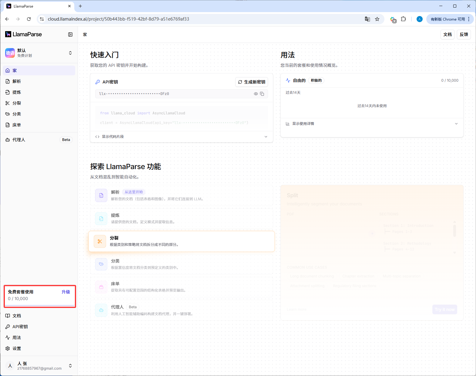
Task: Generate a new API key (生成新密钥)
Action: 252,82
